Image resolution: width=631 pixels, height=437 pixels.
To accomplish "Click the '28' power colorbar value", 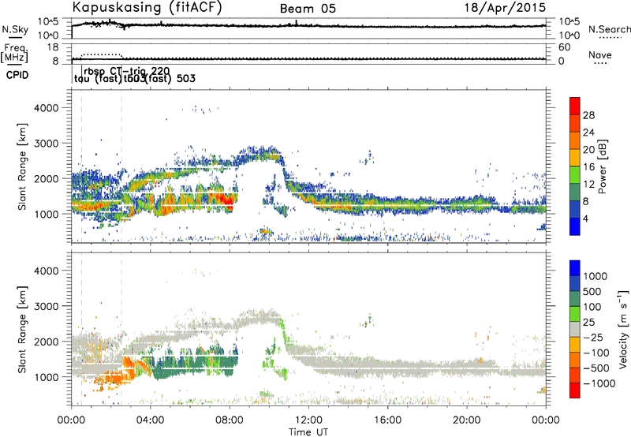I will point(588,115).
